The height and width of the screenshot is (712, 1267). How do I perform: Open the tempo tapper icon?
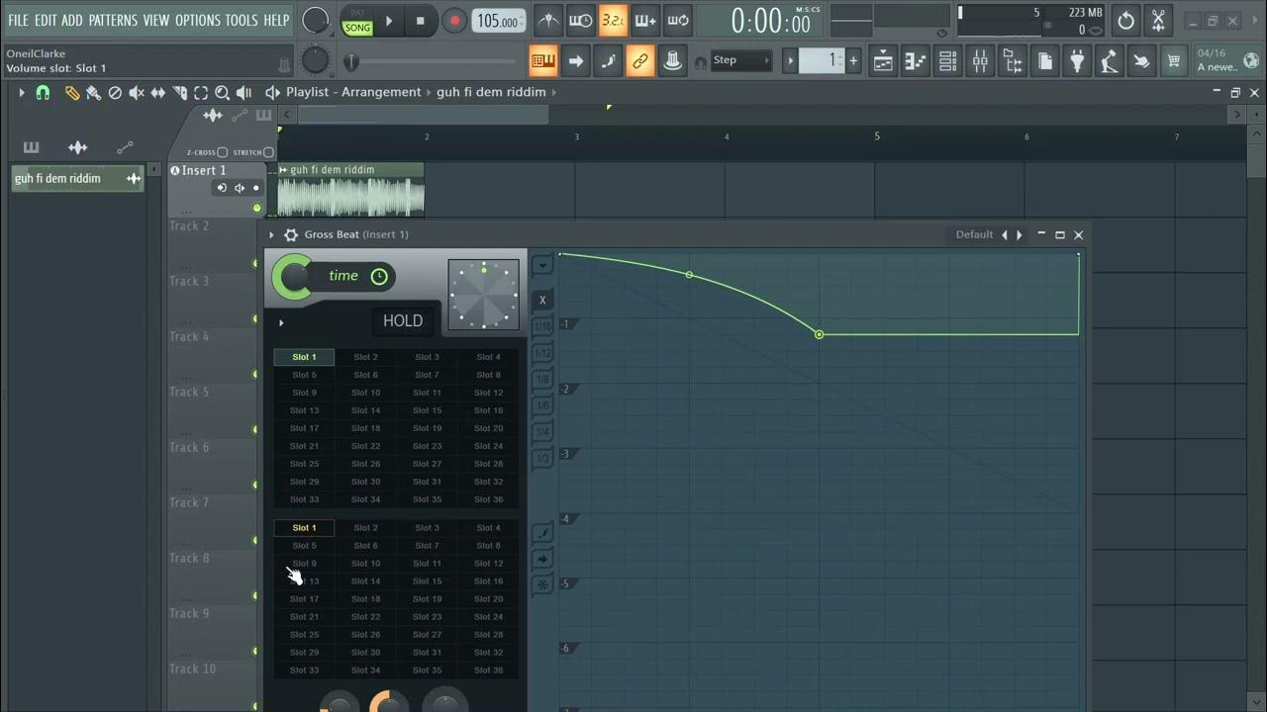(x=1110, y=61)
